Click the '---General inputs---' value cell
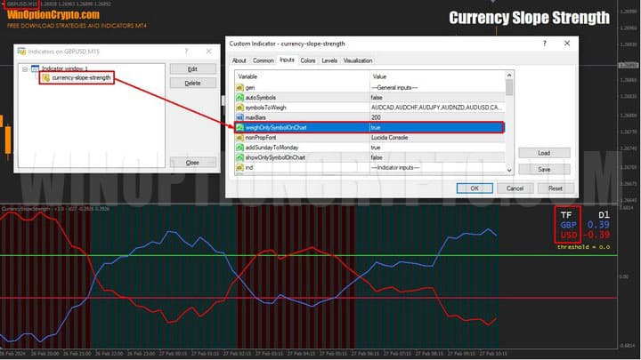The height and width of the screenshot is (360, 641). pyautogui.click(x=394, y=88)
